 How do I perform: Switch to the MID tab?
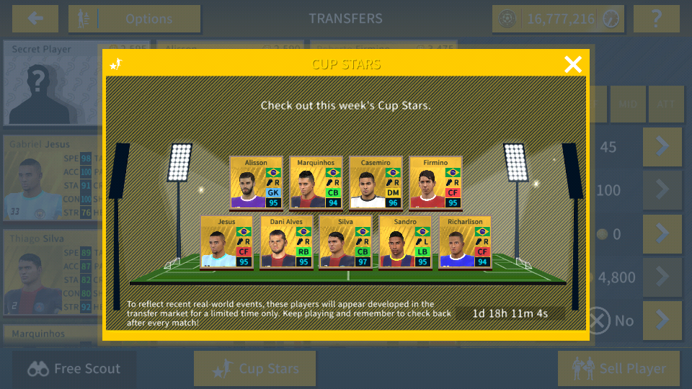[x=628, y=104]
